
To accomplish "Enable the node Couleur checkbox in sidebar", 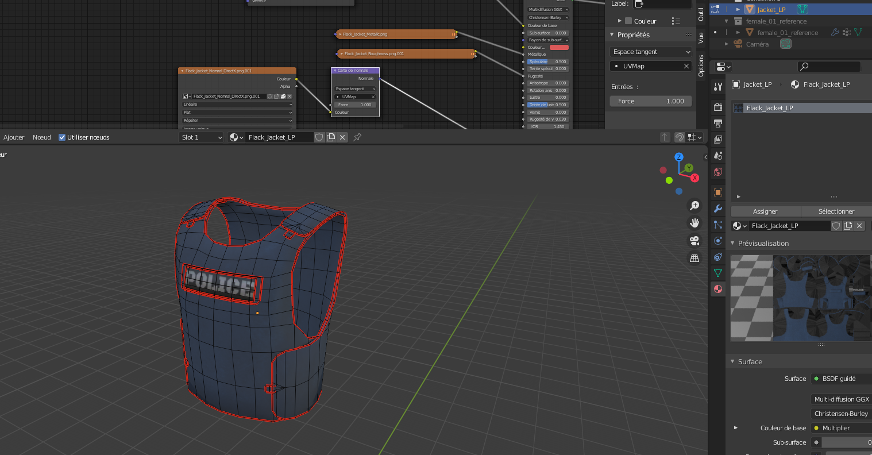I will point(628,21).
